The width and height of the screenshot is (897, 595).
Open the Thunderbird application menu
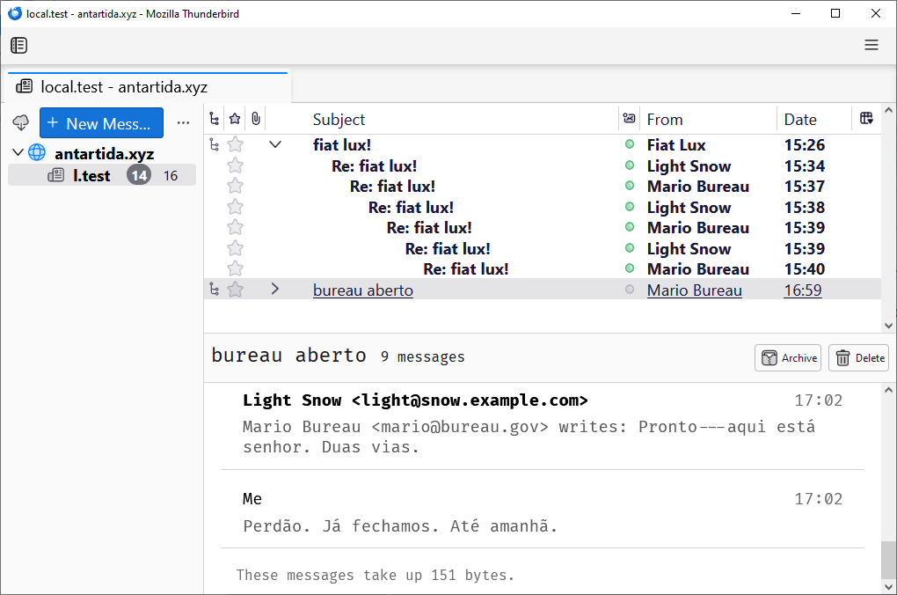coord(871,45)
